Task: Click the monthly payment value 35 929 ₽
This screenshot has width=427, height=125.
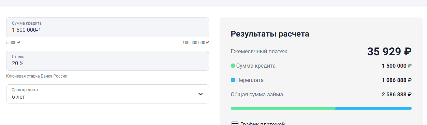Action: pos(389,52)
